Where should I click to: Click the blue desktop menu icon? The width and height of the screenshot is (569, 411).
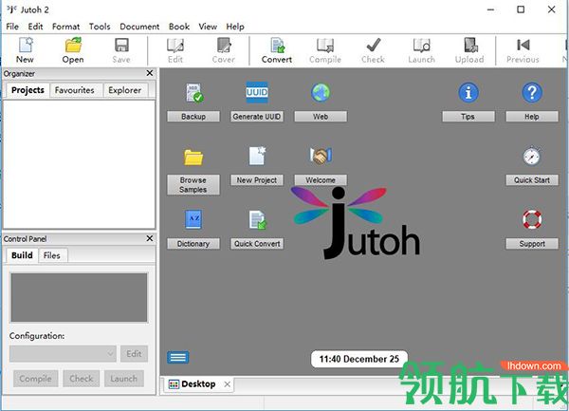178,358
